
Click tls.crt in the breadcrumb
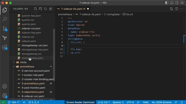tap(130, 14)
